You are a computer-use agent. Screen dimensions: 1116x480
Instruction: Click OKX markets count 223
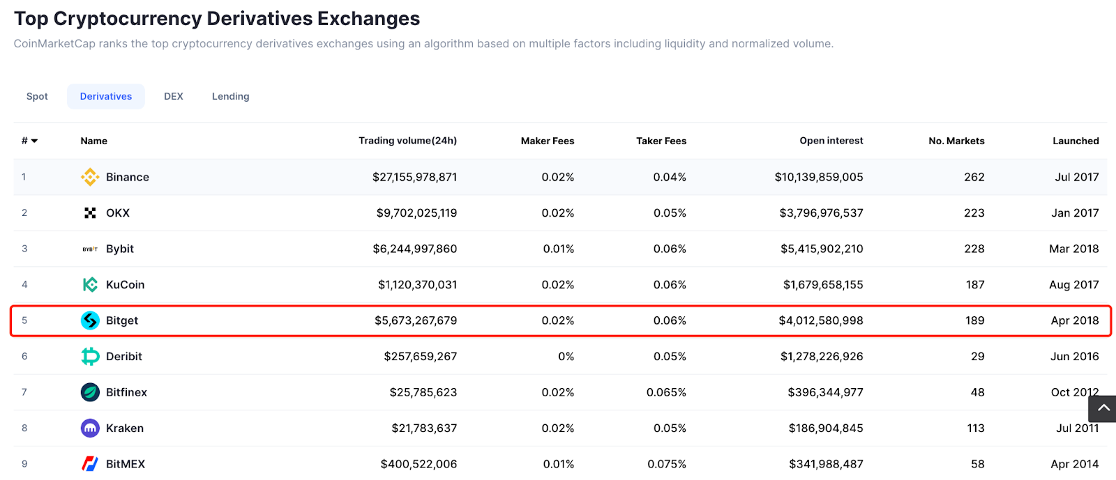coord(974,213)
